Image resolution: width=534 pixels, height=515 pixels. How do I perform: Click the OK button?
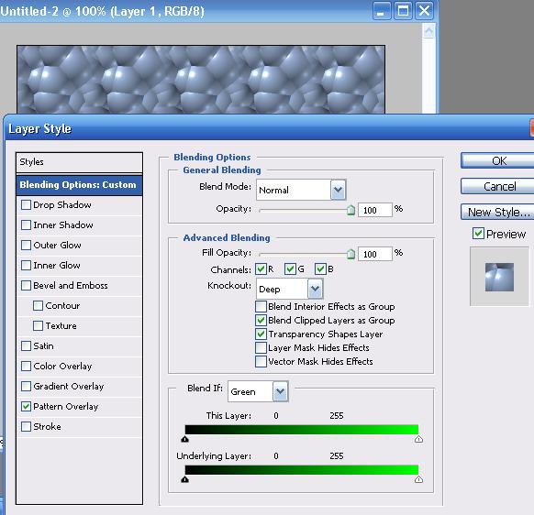[x=498, y=160]
